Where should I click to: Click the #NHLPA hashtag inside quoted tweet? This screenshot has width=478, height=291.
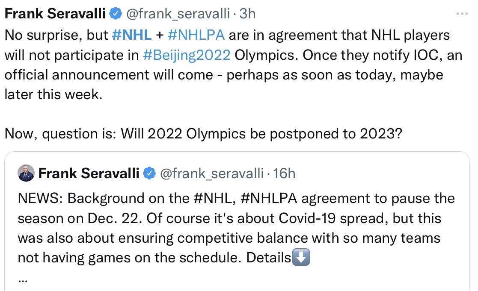tap(269, 198)
